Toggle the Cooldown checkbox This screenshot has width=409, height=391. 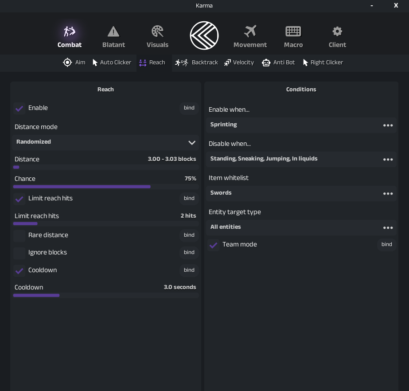(19, 271)
